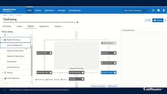Screen dimensions: 167x94
Task: Open the Microgateways top navigation item
Action: pyautogui.click(x=75, y=10)
